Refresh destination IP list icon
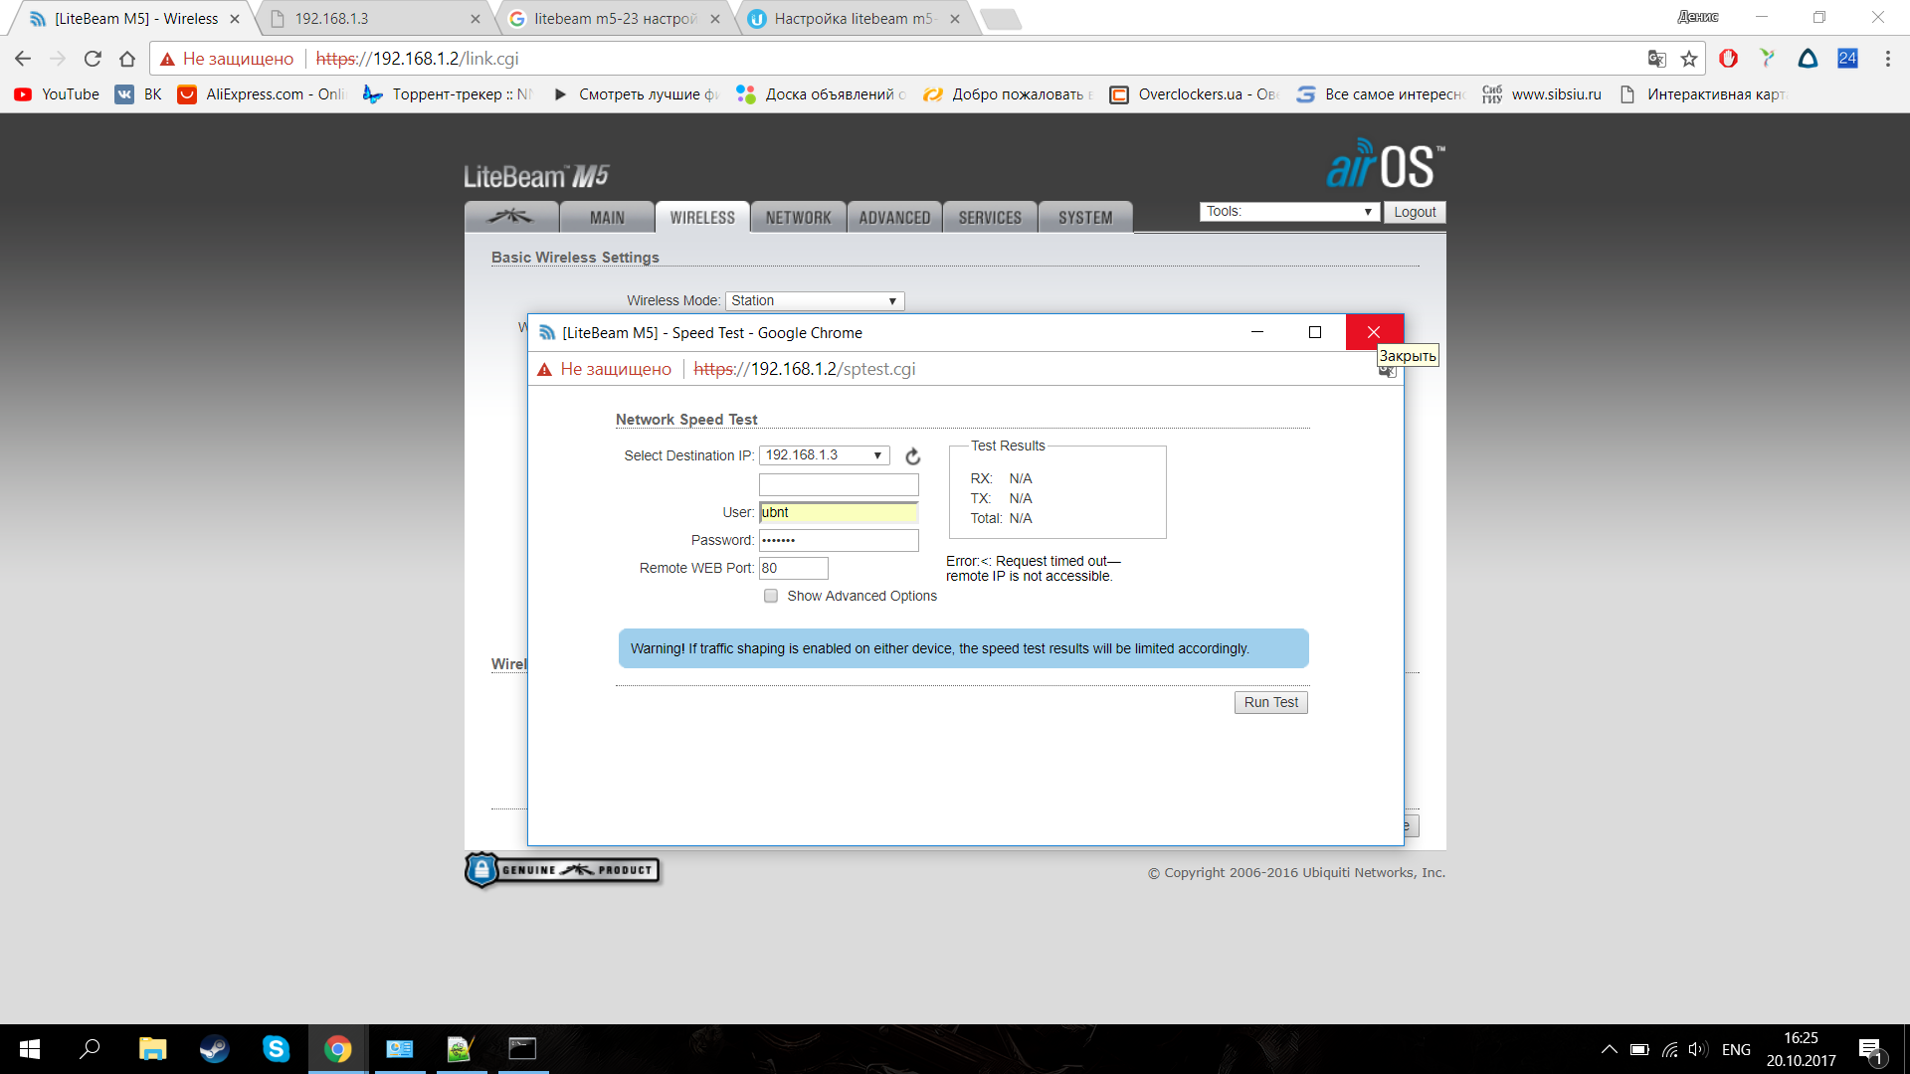The height and width of the screenshot is (1074, 1910). click(x=912, y=456)
